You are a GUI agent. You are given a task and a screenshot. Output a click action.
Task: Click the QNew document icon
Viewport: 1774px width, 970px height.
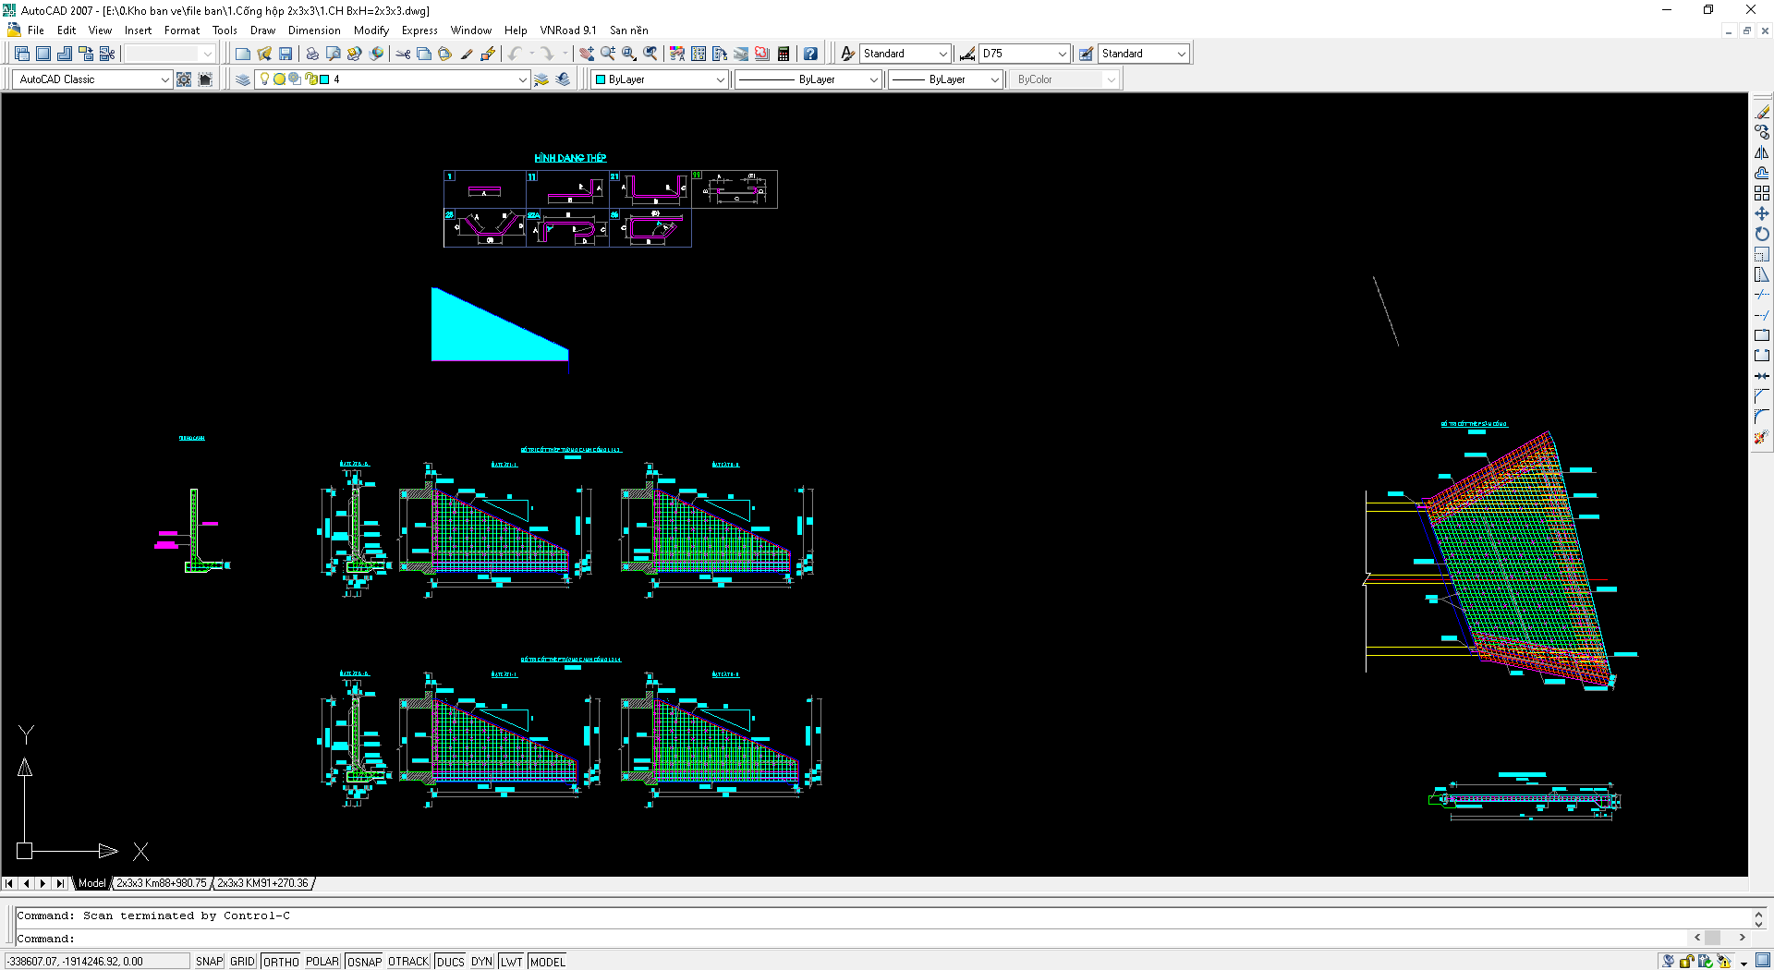pyautogui.click(x=242, y=54)
